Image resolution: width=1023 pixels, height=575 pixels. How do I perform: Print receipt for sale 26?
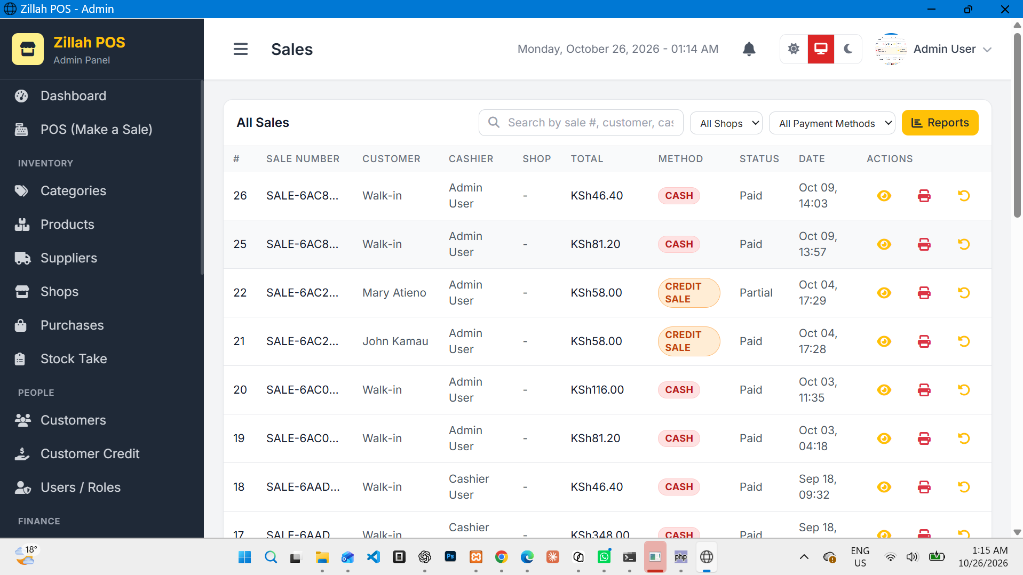[x=924, y=196]
